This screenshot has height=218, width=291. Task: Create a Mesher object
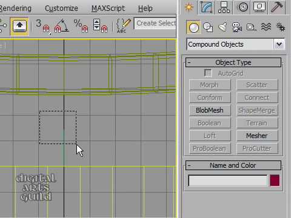[257, 136]
